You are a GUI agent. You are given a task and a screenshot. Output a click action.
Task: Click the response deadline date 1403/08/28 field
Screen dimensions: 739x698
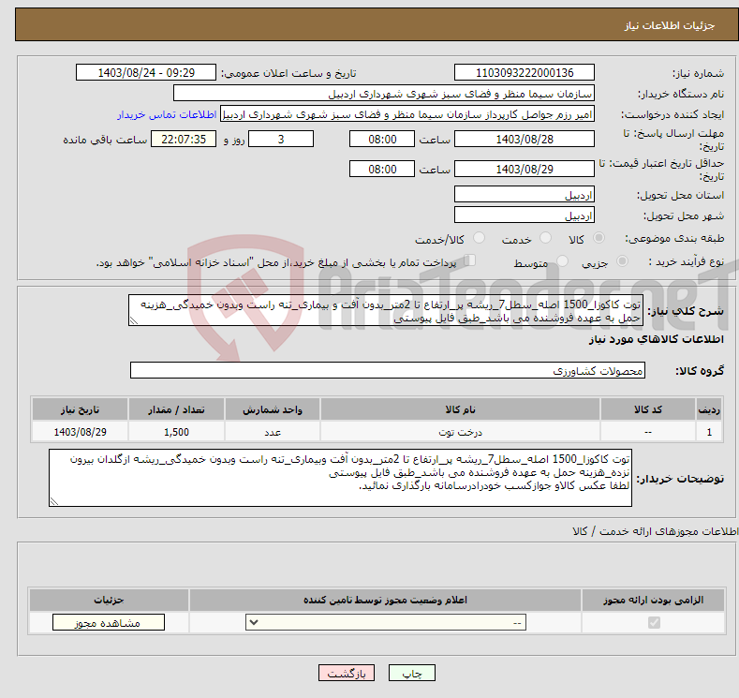(525, 139)
